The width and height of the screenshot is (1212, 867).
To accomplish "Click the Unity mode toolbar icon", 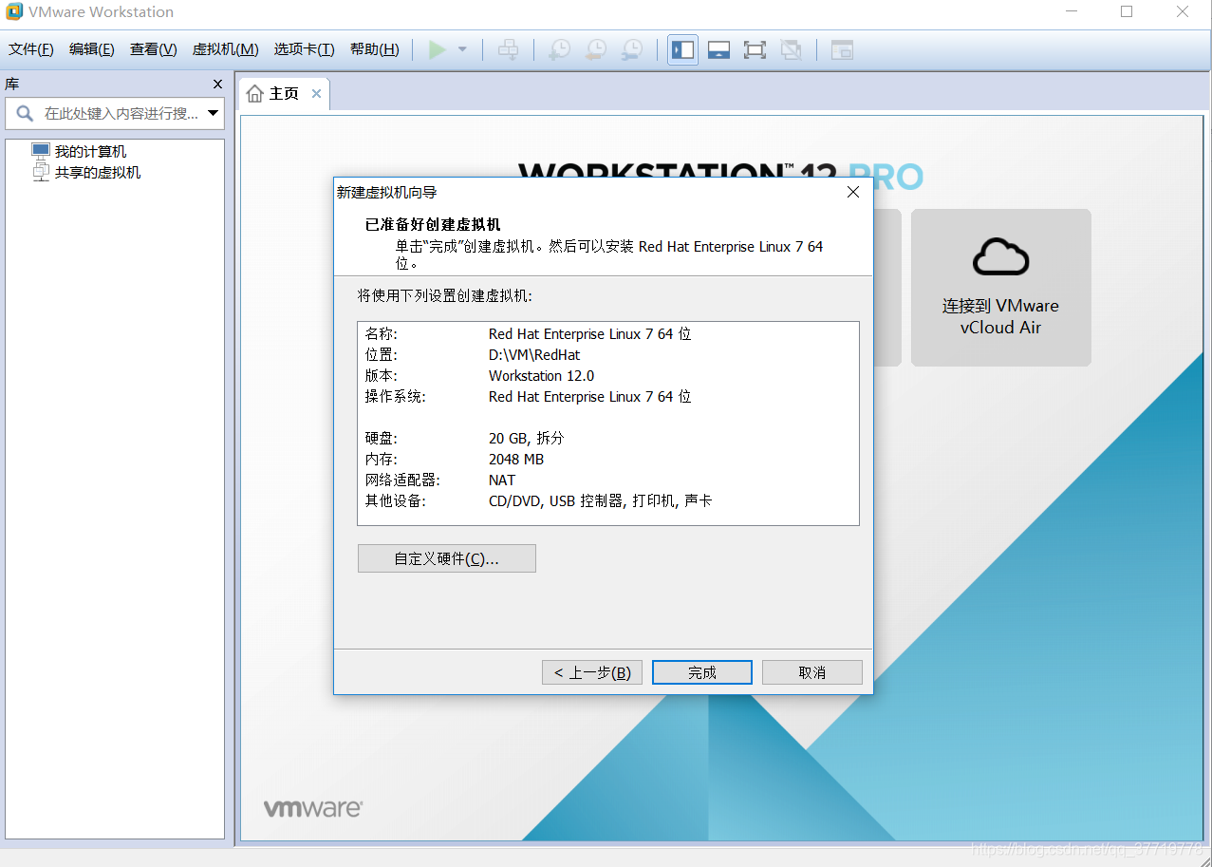I will click(791, 49).
